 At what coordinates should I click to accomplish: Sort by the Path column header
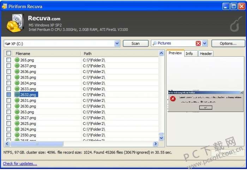click(x=120, y=53)
